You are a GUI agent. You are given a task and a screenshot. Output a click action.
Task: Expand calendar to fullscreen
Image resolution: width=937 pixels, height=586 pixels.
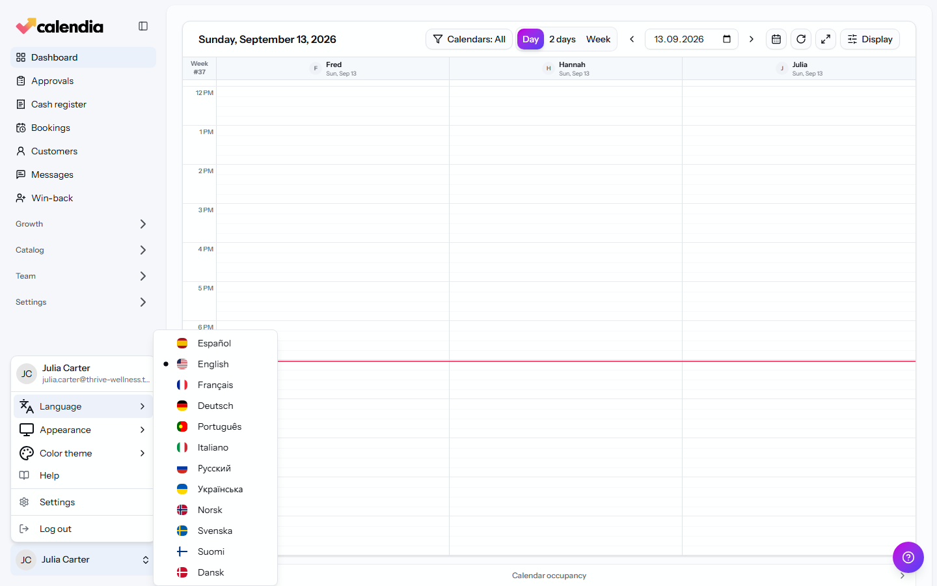[x=826, y=39]
